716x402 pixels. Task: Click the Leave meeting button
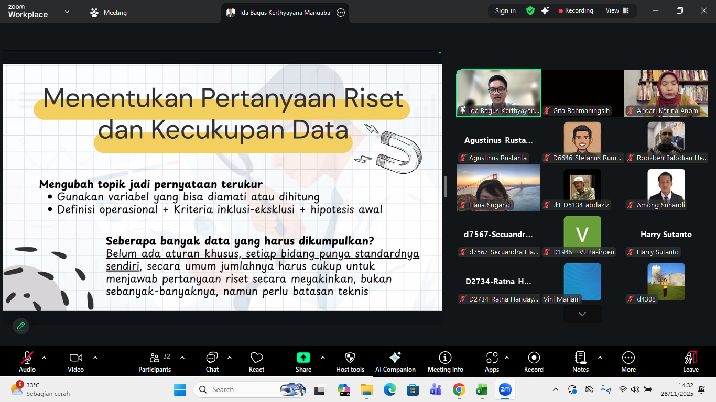pyautogui.click(x=690, y=362)
